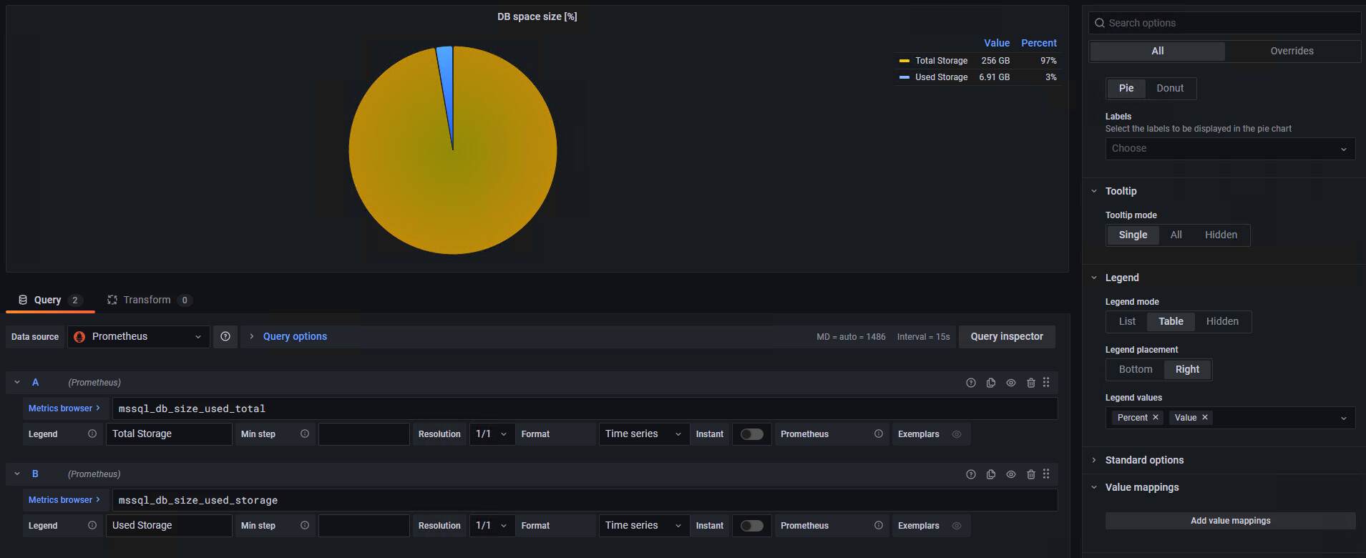Click Legend info icon in query B
The image size is (1366, 558).
(92, 525)
